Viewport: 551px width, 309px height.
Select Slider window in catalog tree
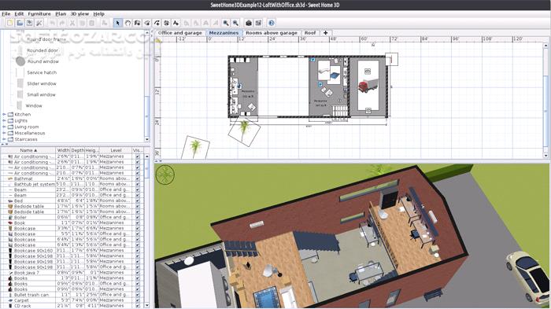(x=42, y=83)
